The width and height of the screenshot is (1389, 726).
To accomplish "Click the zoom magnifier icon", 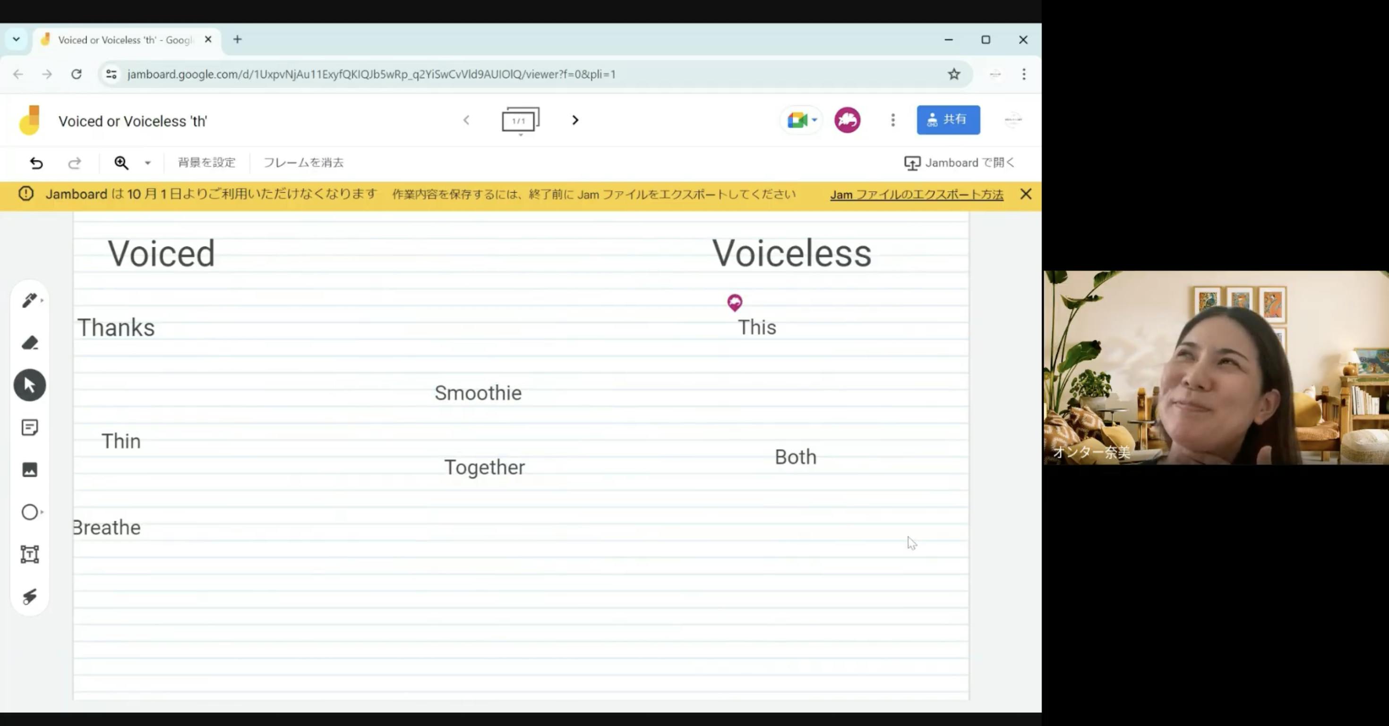I will (121, 163).
